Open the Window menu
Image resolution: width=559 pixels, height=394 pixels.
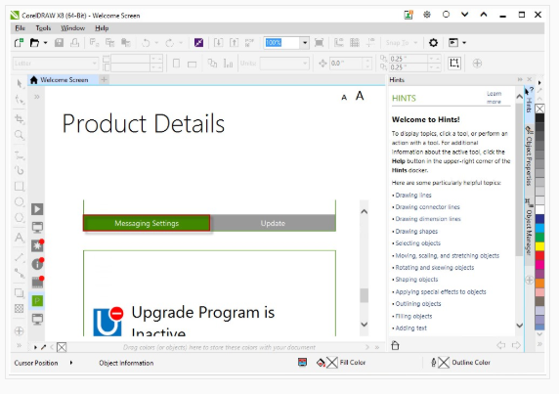72,28
